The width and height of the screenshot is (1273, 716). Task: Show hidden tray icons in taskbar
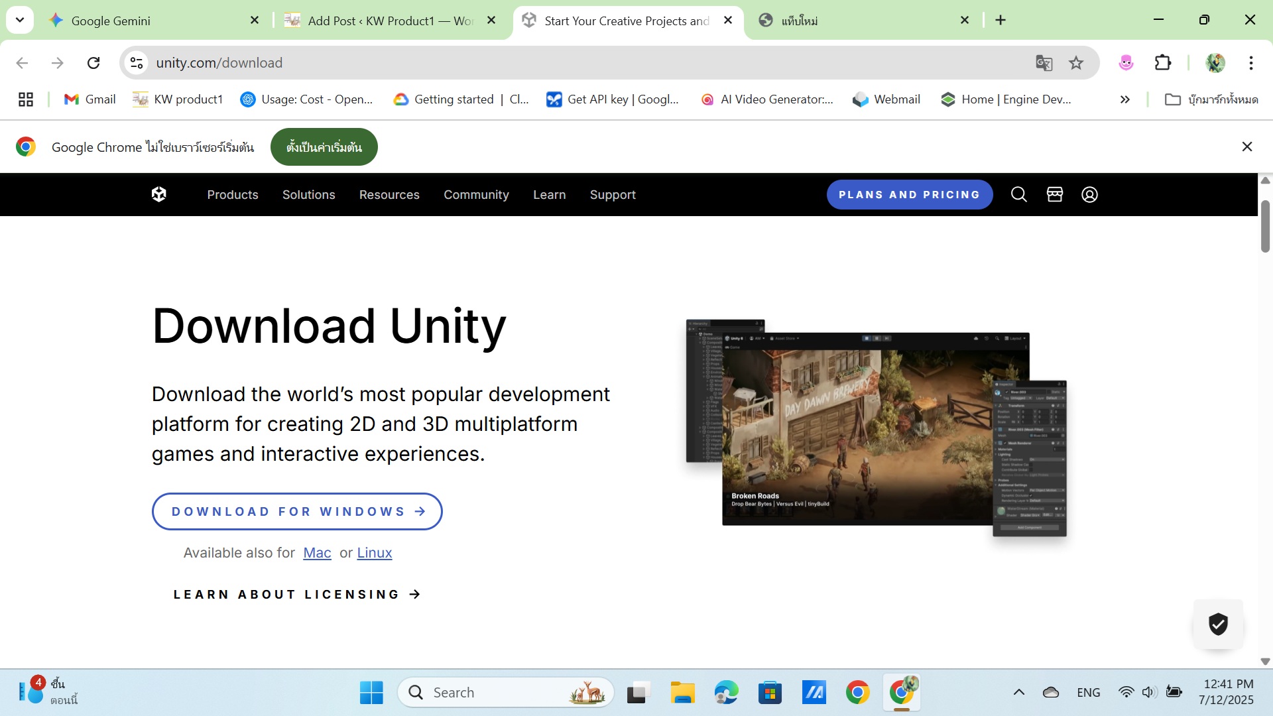[x=1019, y=691]
